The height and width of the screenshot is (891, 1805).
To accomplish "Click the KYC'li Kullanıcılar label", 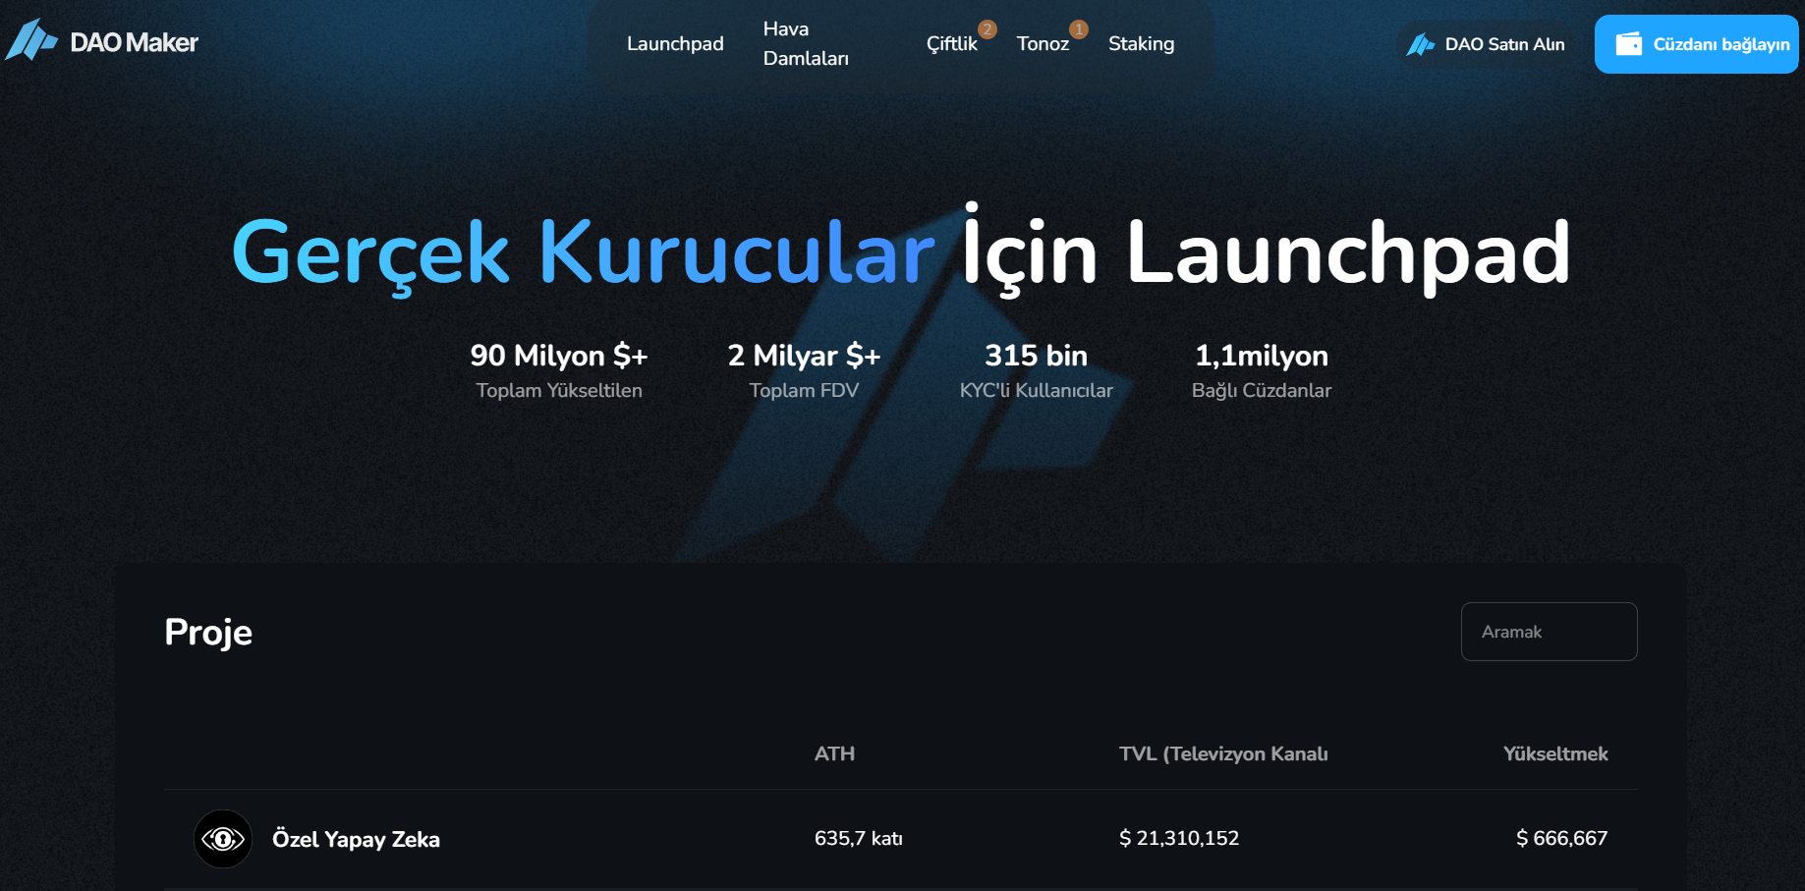I will [x=1036, y=390].
